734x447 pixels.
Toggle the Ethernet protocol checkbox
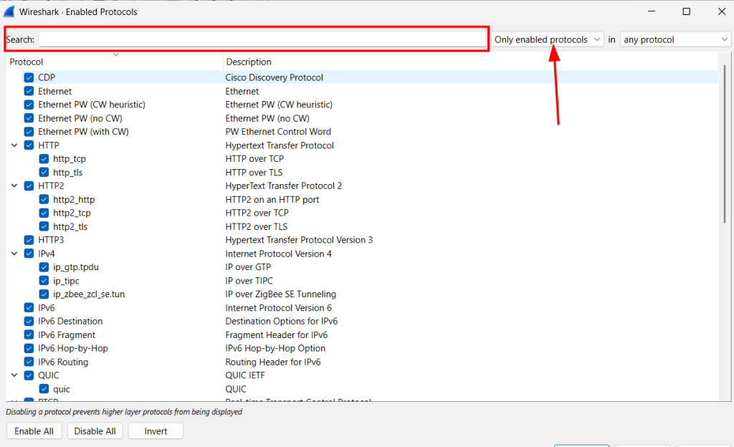[x=29, y=91]
